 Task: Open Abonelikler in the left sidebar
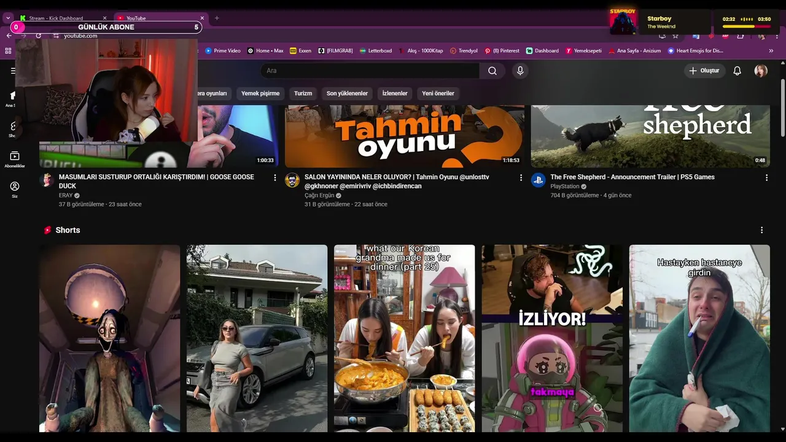click(x=15, y=160)
